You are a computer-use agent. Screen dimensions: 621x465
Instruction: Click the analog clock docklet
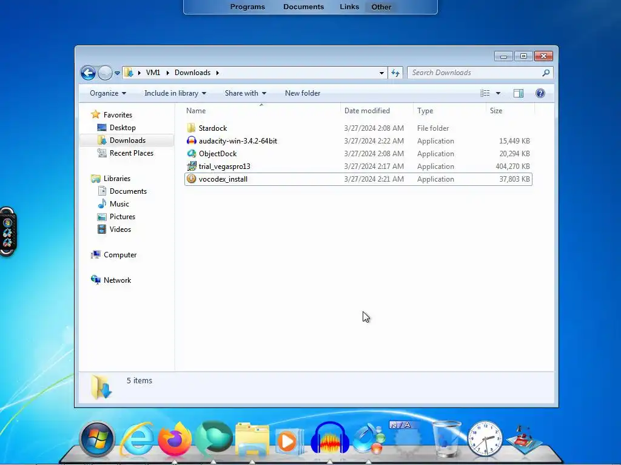pos(485,439)
